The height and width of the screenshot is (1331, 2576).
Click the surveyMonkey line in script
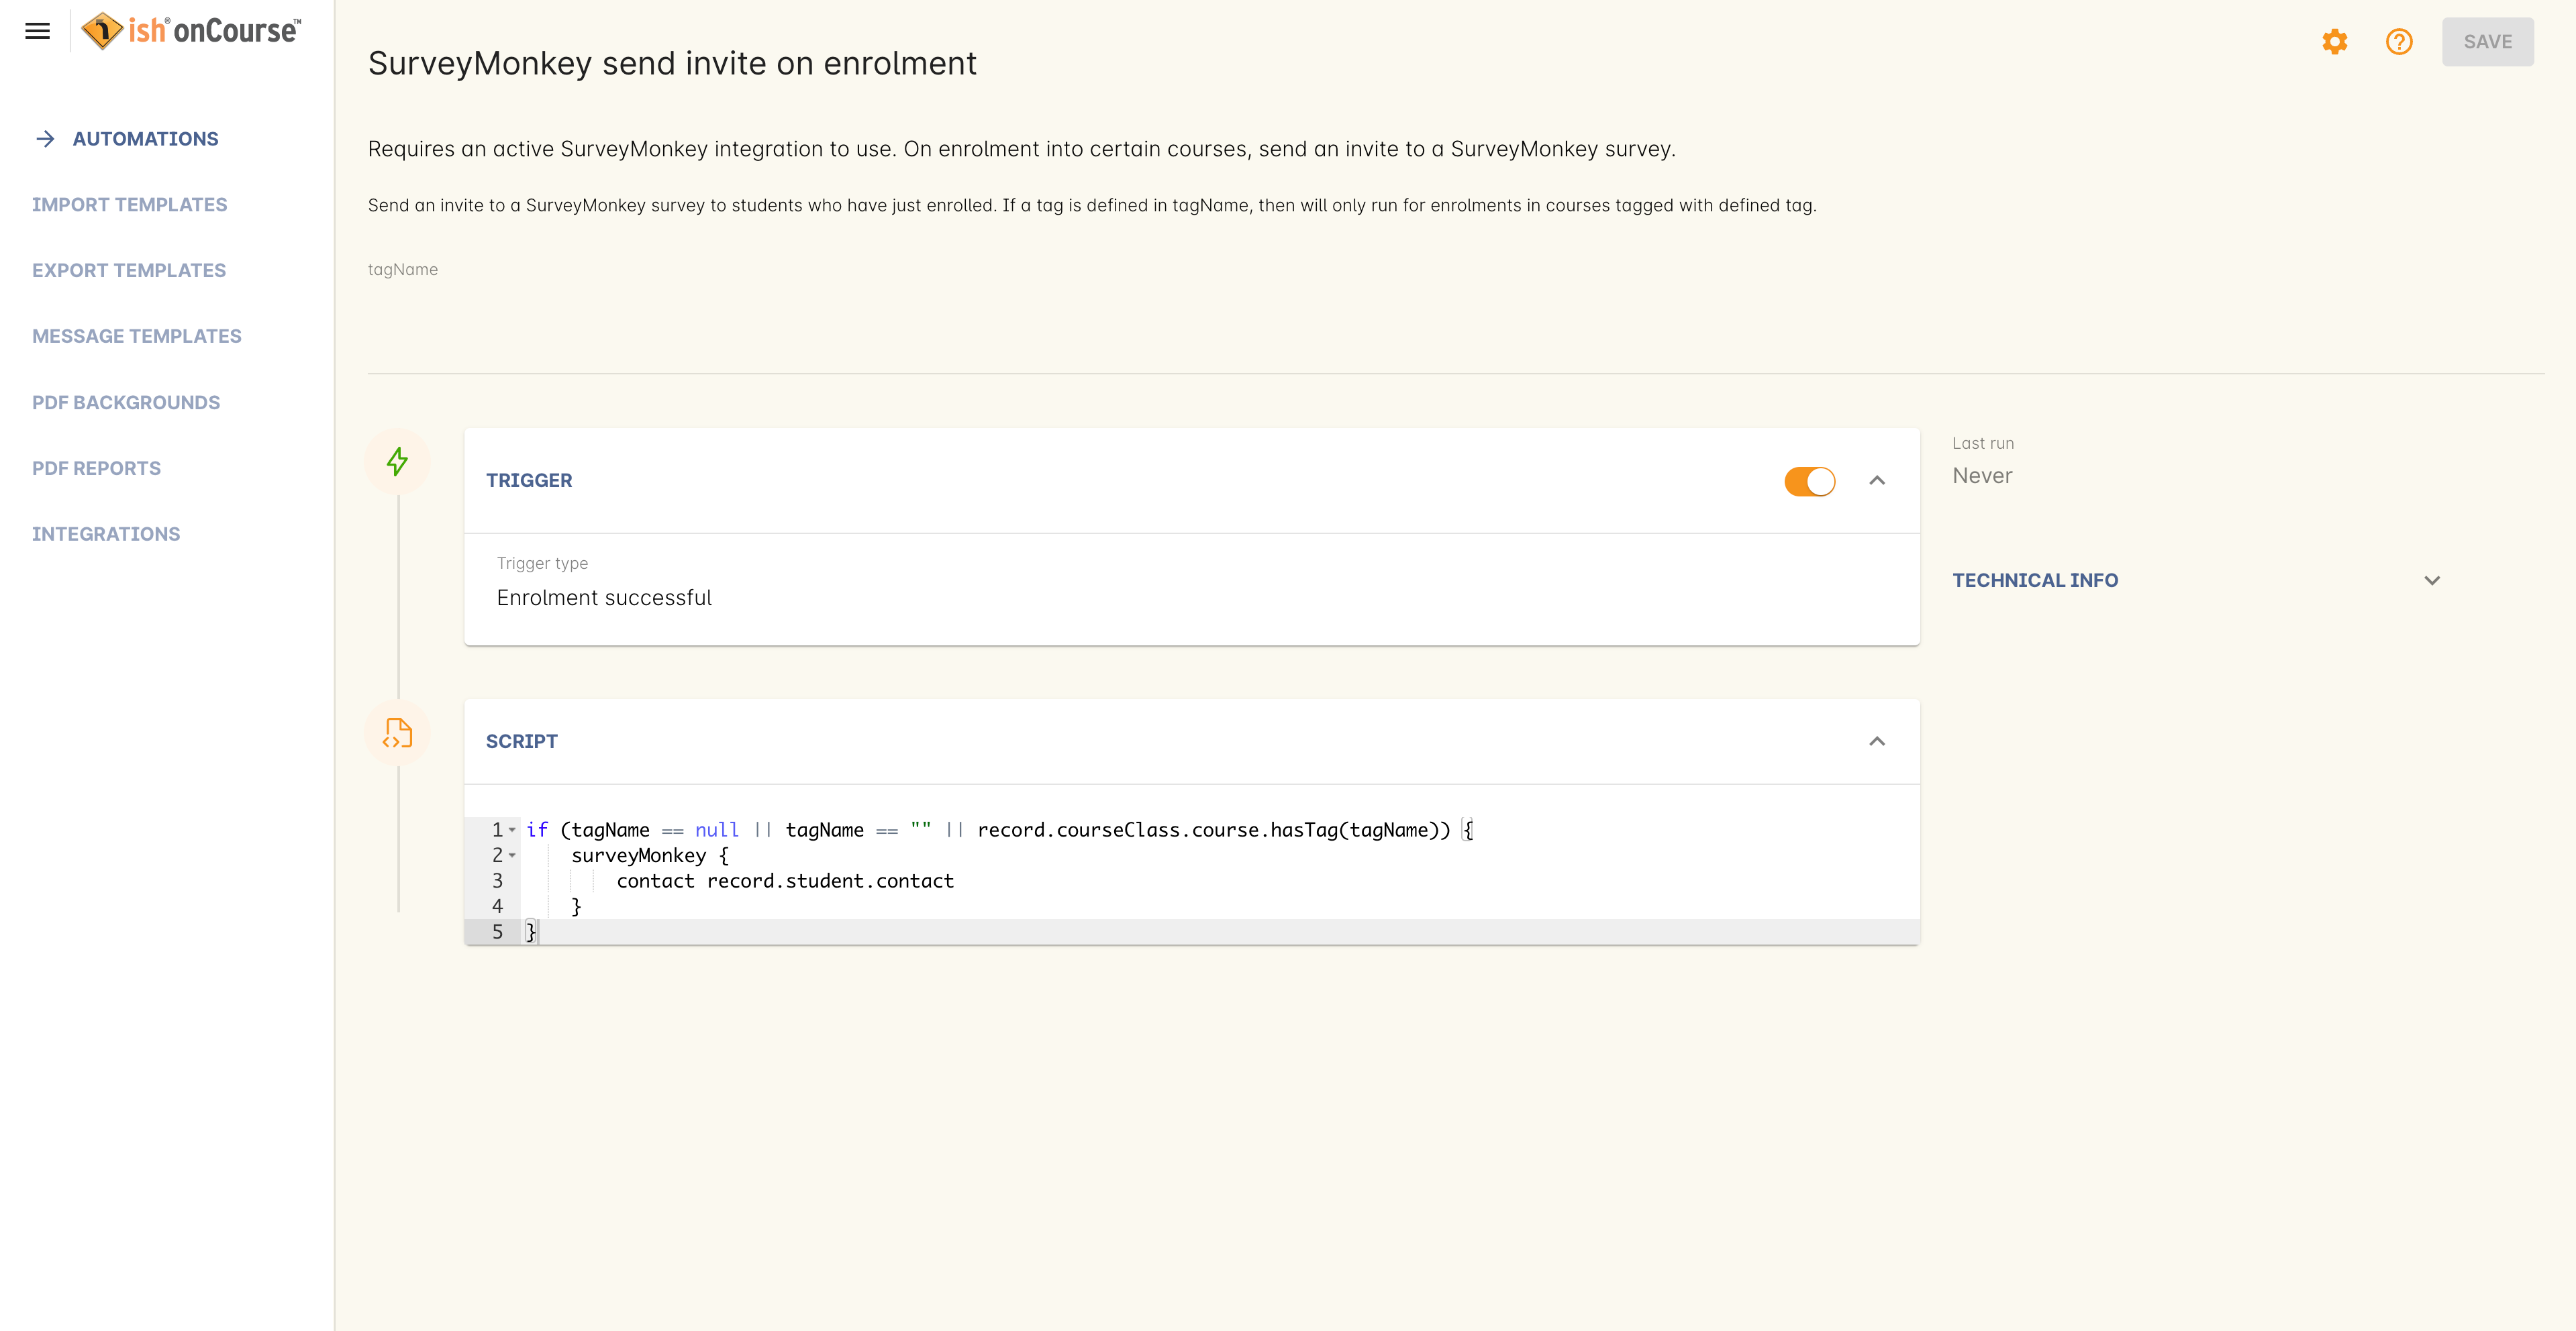point(650,855)
